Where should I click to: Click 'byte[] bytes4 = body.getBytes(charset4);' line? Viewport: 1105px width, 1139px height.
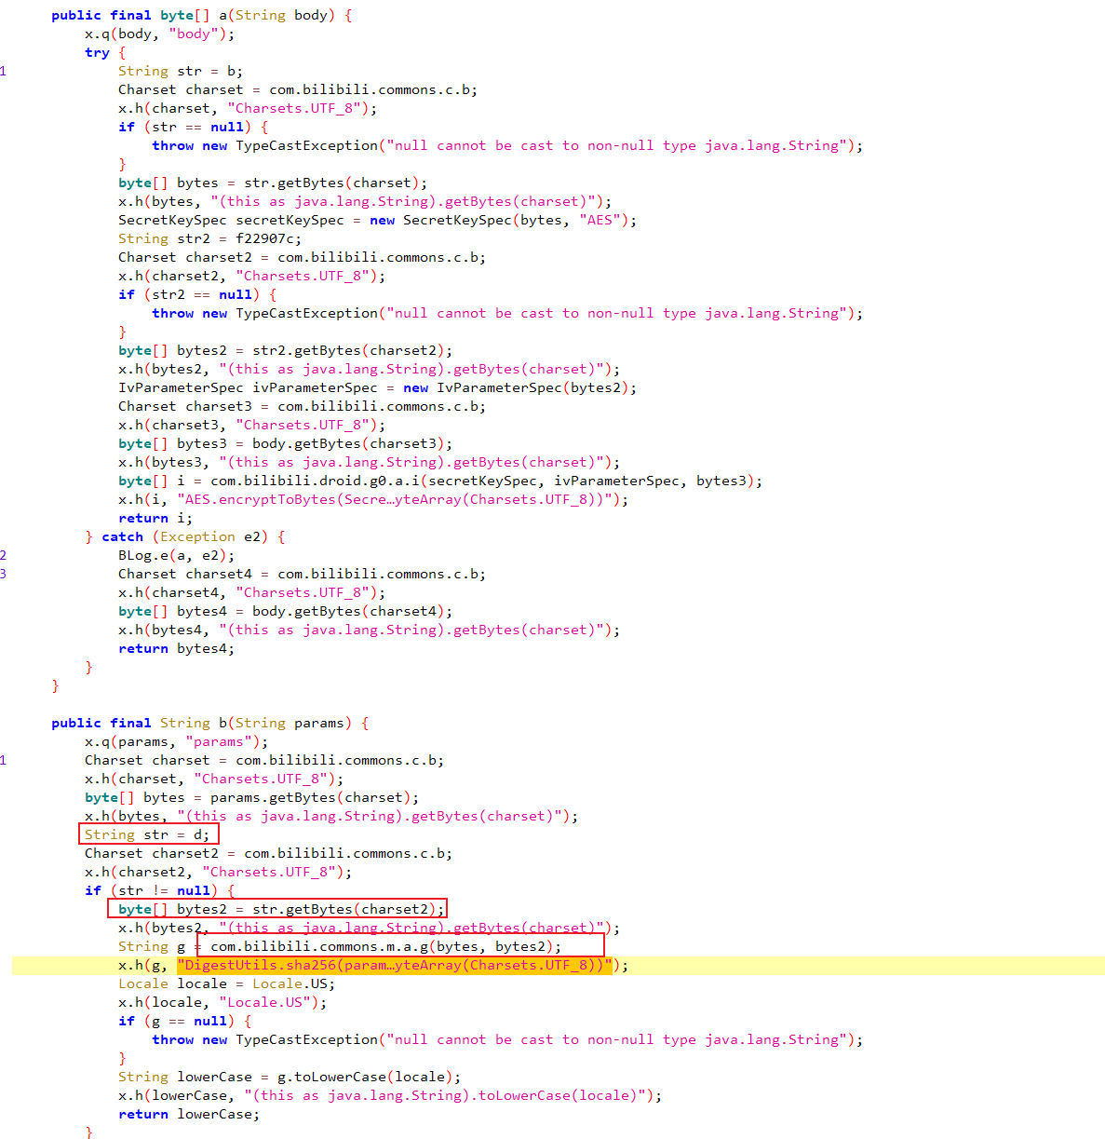click(x=285, y=611)
